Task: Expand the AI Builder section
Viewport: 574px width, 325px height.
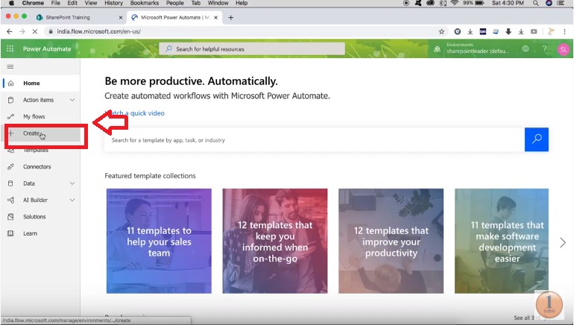Action: point(72,200)
